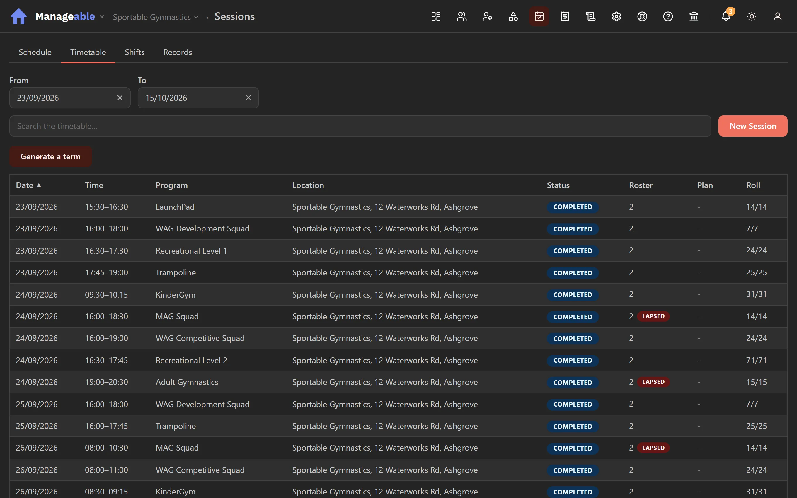
Task: Open the LaunchPad session row
Action: [398, 207]
